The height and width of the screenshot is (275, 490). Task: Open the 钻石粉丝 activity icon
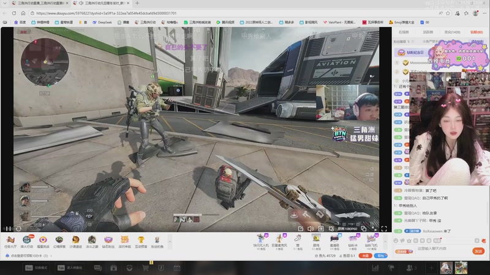[x=108, y=241]
